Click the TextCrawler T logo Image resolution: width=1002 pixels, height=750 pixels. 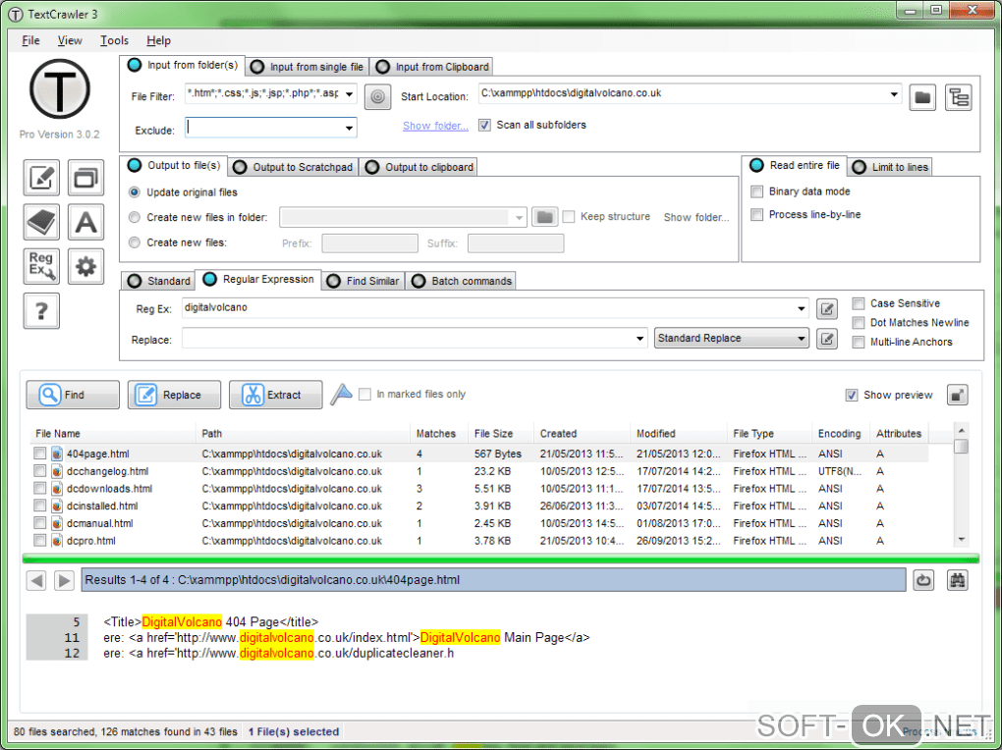pos(59,88)
